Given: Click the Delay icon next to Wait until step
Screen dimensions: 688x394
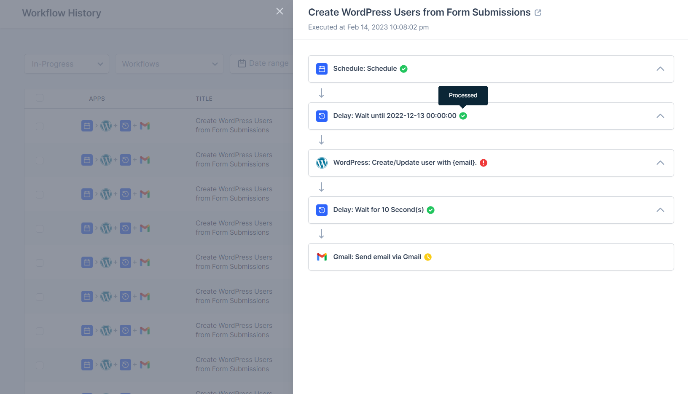Looking at the screenshot, I should pyautogui.click(x=322, y=116).
